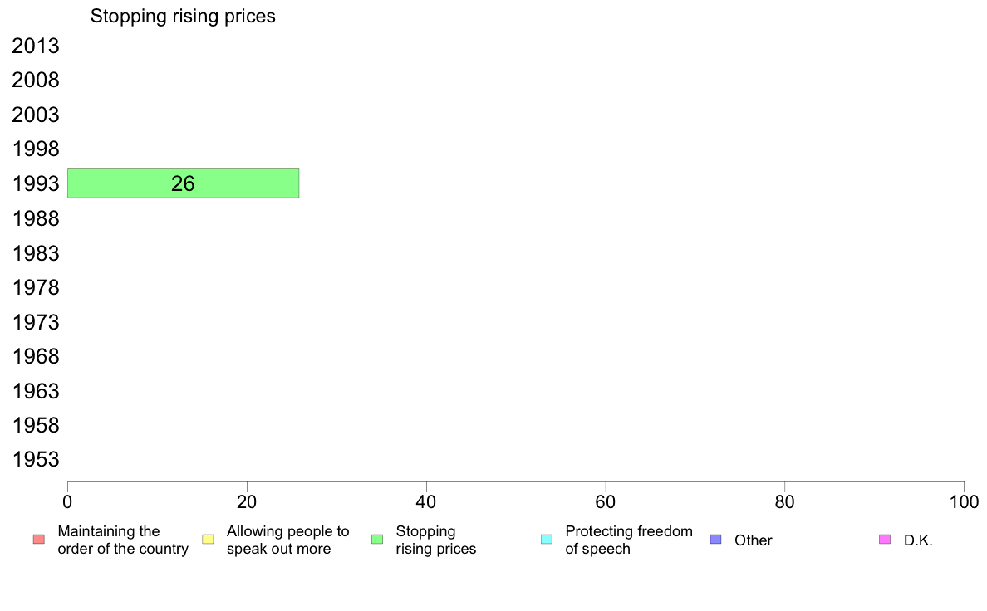Click the 40 tick label on the axis
This screenshot has width=987, height=611.
[426, 501]
